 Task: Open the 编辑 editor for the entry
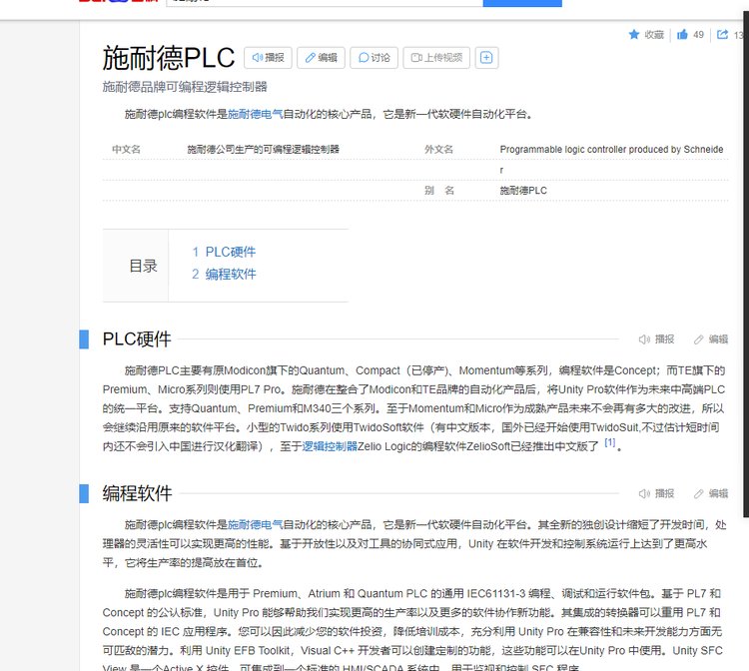point(320,58)
